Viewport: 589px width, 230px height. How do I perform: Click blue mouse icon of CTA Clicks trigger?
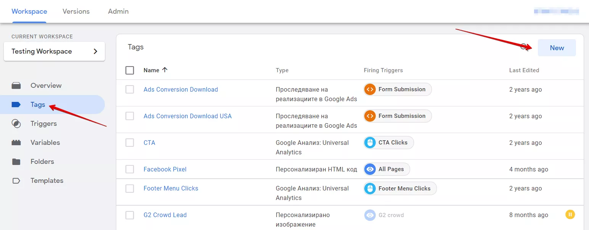370,143
